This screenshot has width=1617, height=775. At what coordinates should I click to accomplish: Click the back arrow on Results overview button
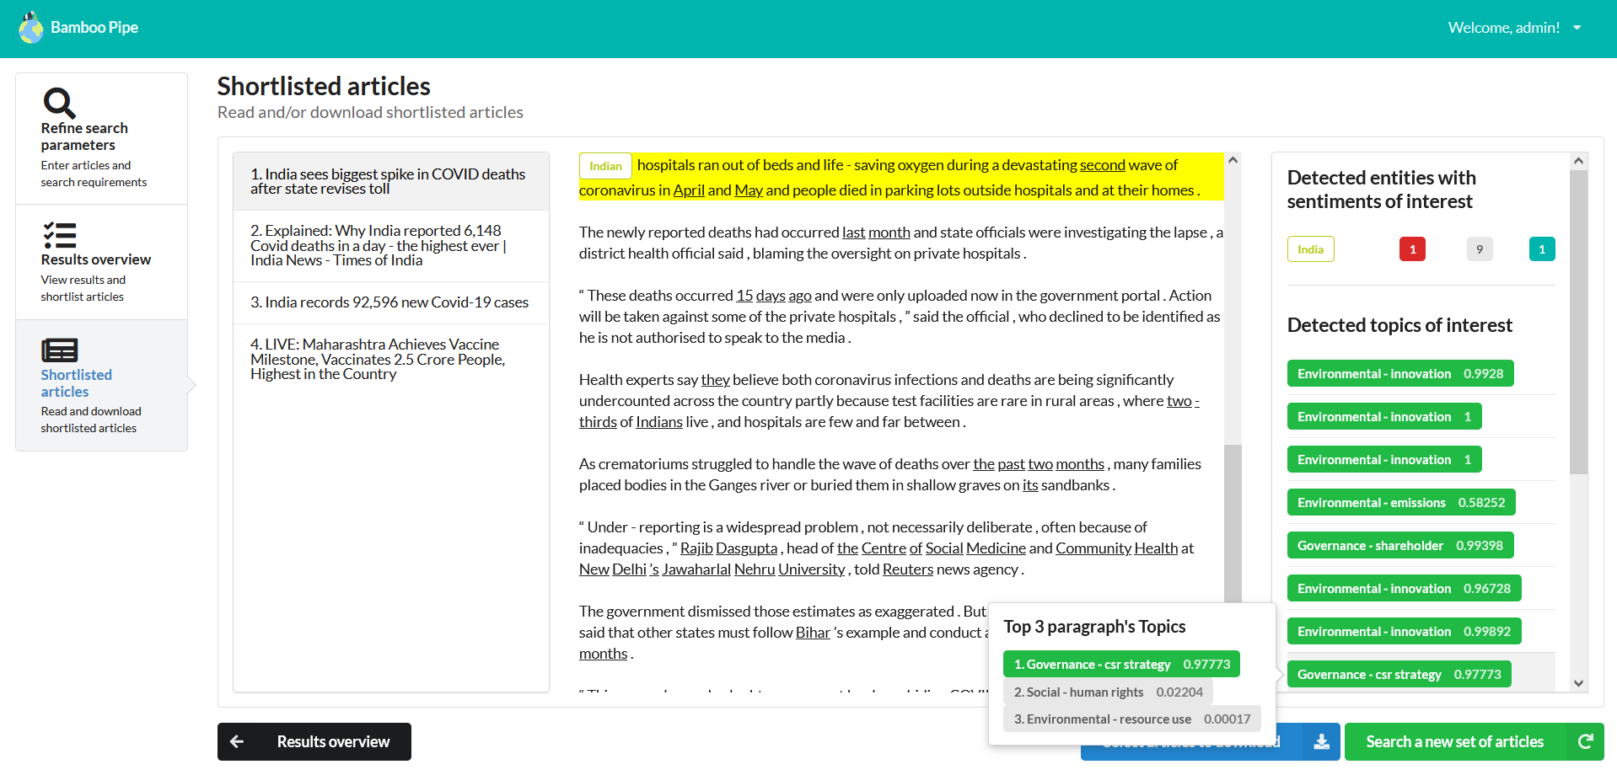(237, 741)
